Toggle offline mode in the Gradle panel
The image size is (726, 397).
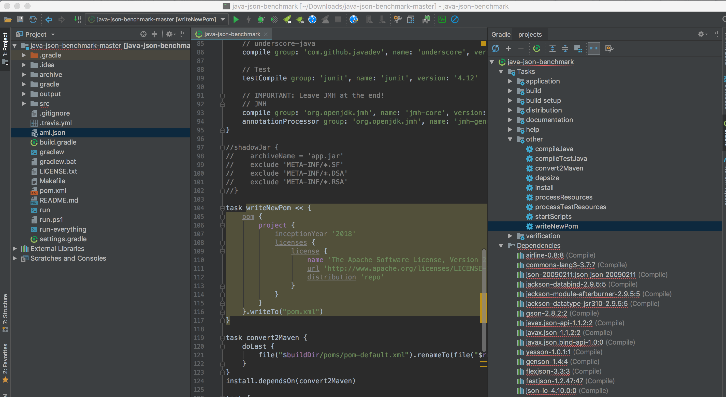[594, 48]
